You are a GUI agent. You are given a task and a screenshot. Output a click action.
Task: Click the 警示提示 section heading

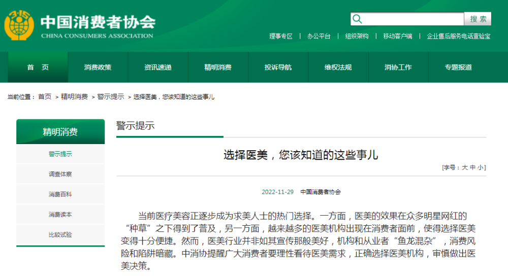136,126
